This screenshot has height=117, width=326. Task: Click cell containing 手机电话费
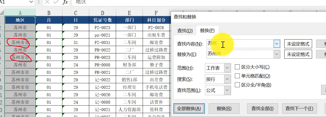[156, 87]
